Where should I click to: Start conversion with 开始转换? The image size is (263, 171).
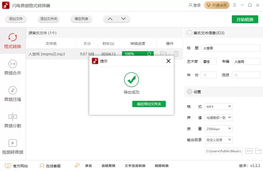coord(245,19)
